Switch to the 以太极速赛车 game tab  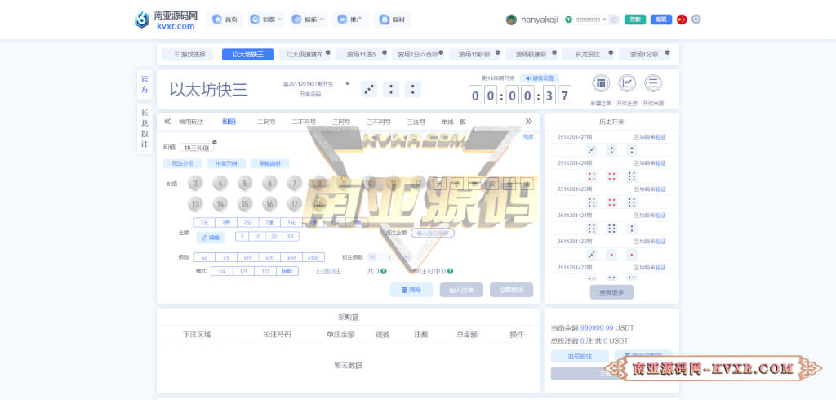[303, 55]
